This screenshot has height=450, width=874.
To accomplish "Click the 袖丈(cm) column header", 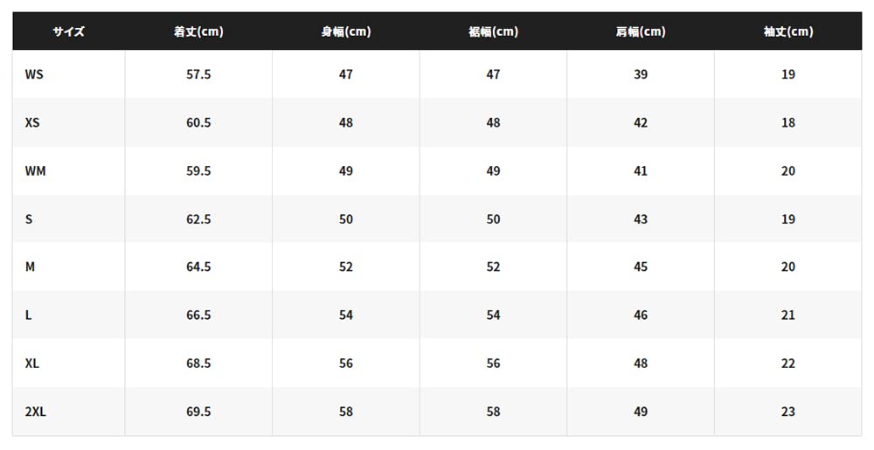I will click(788, 31).
